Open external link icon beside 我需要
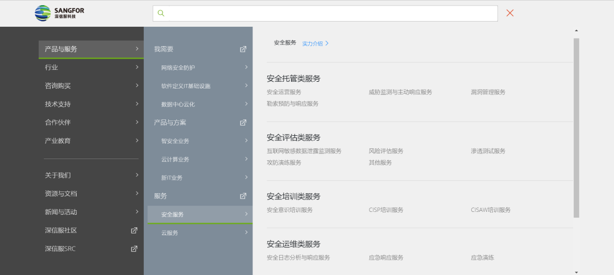The image size is (614, 275). [x=243, y=49]
